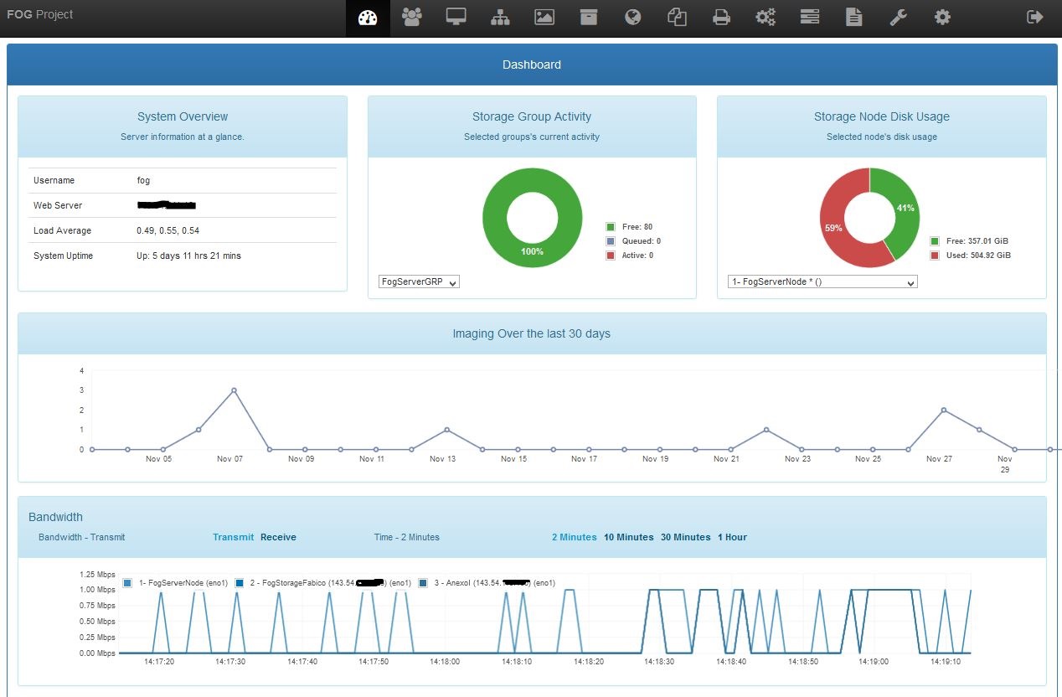The image size is (1062, 697).
Task: Expand the FogServerNode disk usage dropdown
Action: pyautogui.click(x=822, y=282)
